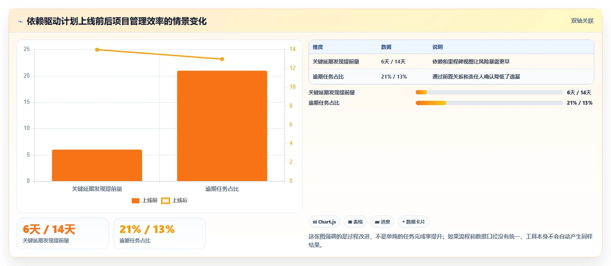Click the 关键延期发现提前量 orange bar in chart
The width and height of the screenshot is (611, 266).
pyautogui.click(x=97, y=165)
